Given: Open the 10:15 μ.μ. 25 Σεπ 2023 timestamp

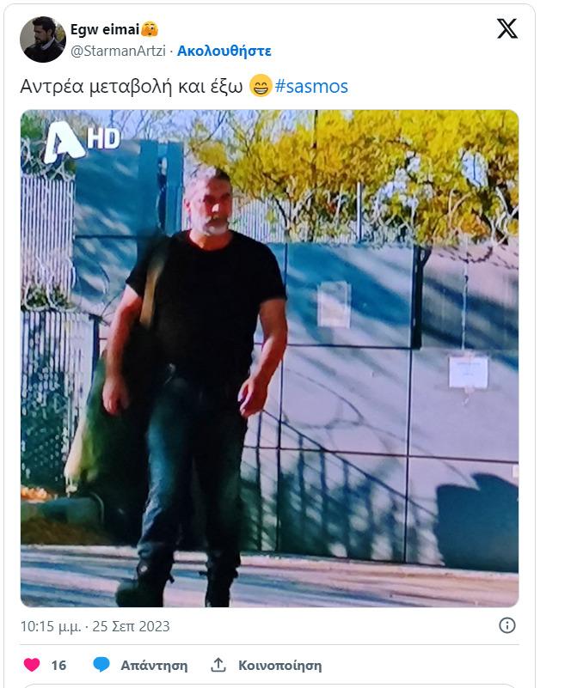Looking at the screenshot, I should 95,626.
